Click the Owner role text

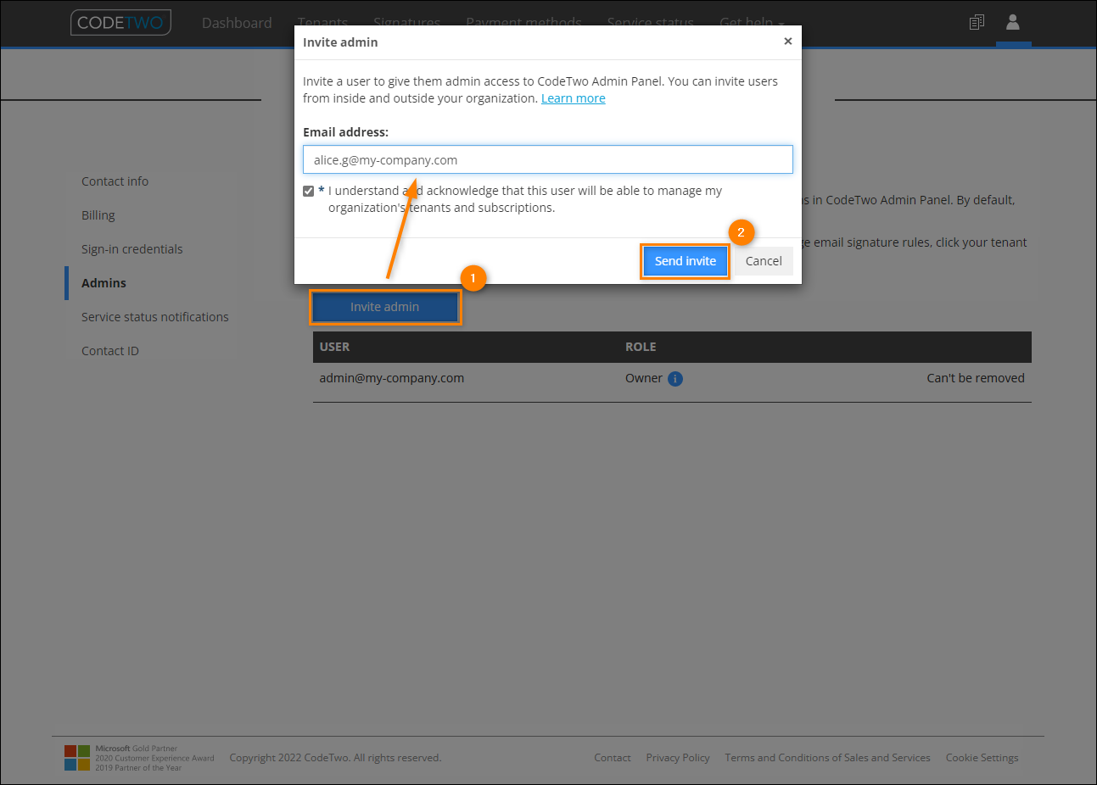644,378
